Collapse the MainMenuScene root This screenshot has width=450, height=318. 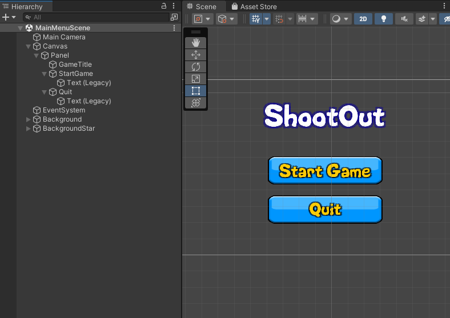pos(20,28)
